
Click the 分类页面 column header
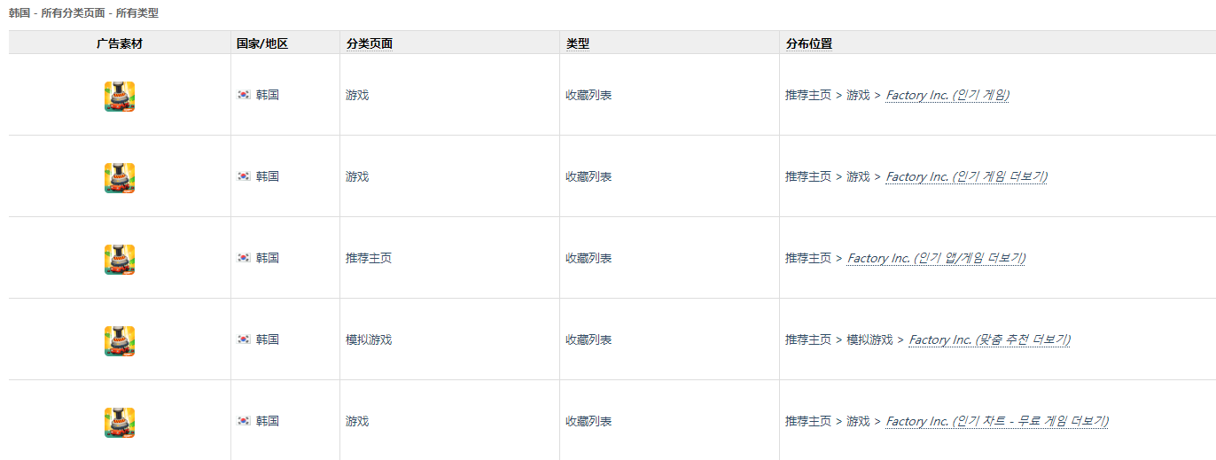(x=370, y=43)
